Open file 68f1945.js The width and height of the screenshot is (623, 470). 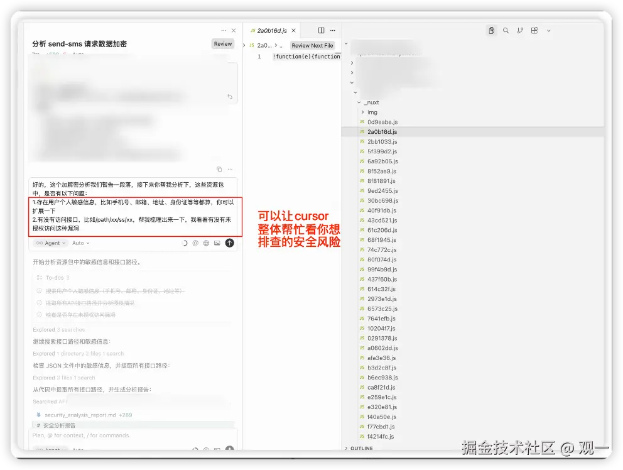point(382,240)
